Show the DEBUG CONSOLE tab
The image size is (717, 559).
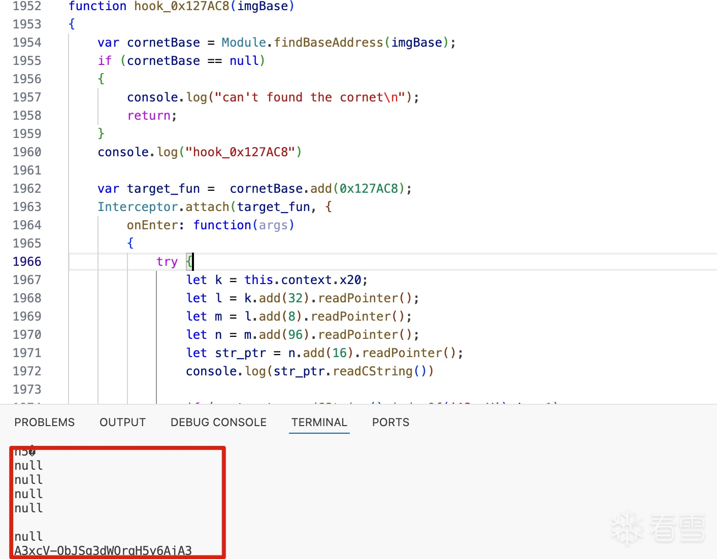click(218, 422)
